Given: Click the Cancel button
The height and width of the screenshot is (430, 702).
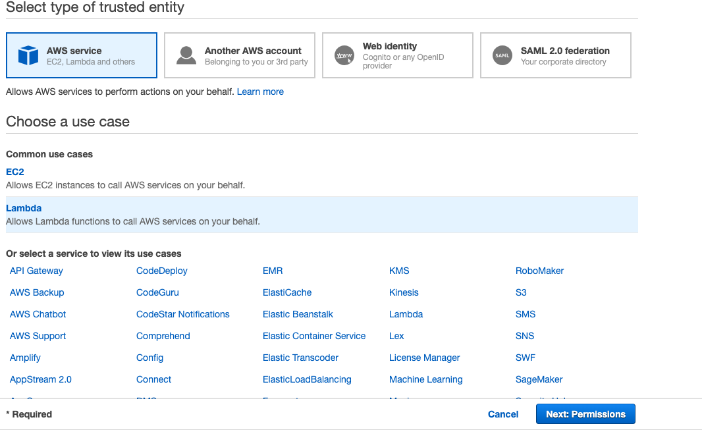Looking at the screenshot, I should point(503,414).
